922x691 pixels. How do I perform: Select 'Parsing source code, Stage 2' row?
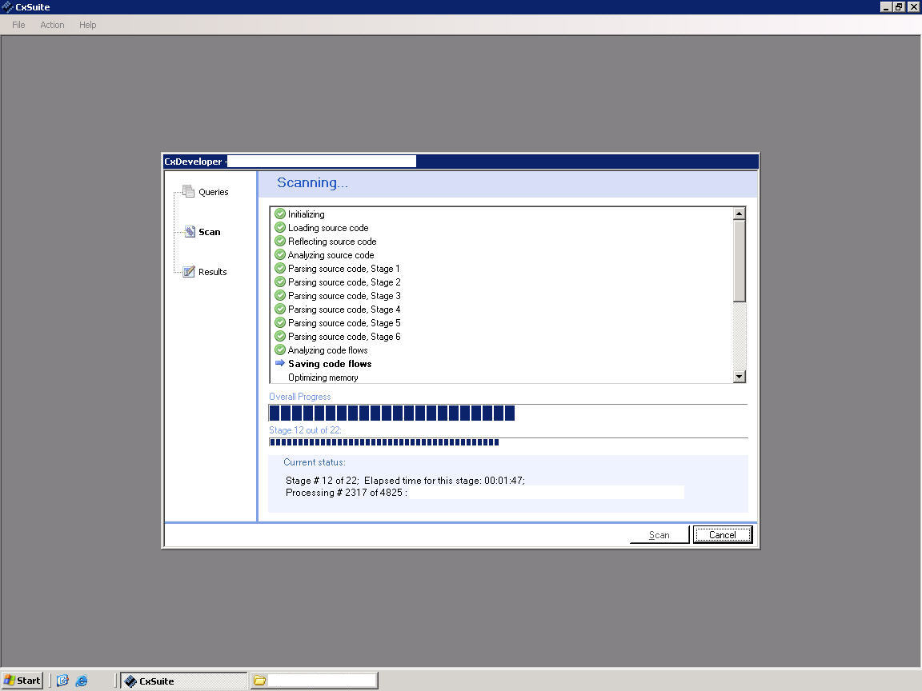point(503,282)
